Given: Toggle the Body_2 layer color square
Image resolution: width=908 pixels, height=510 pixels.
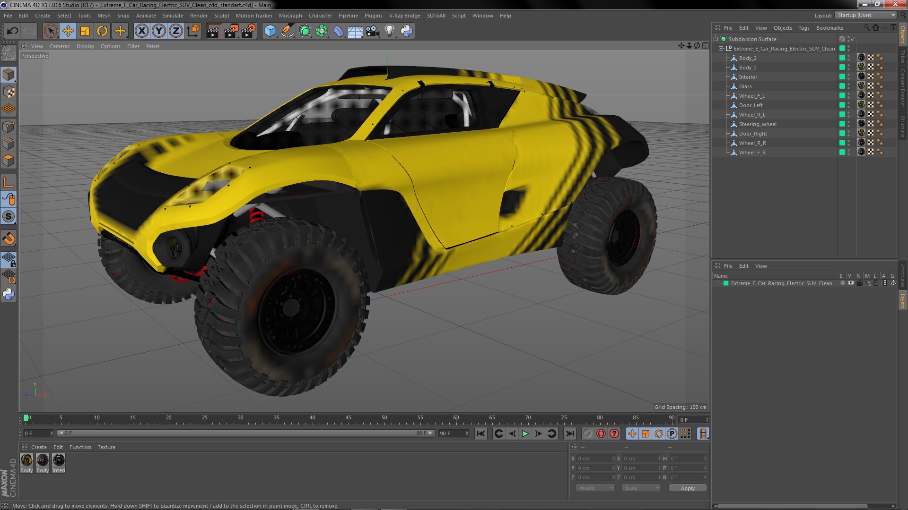Looking at the screenshot, I should click(842, 58).
